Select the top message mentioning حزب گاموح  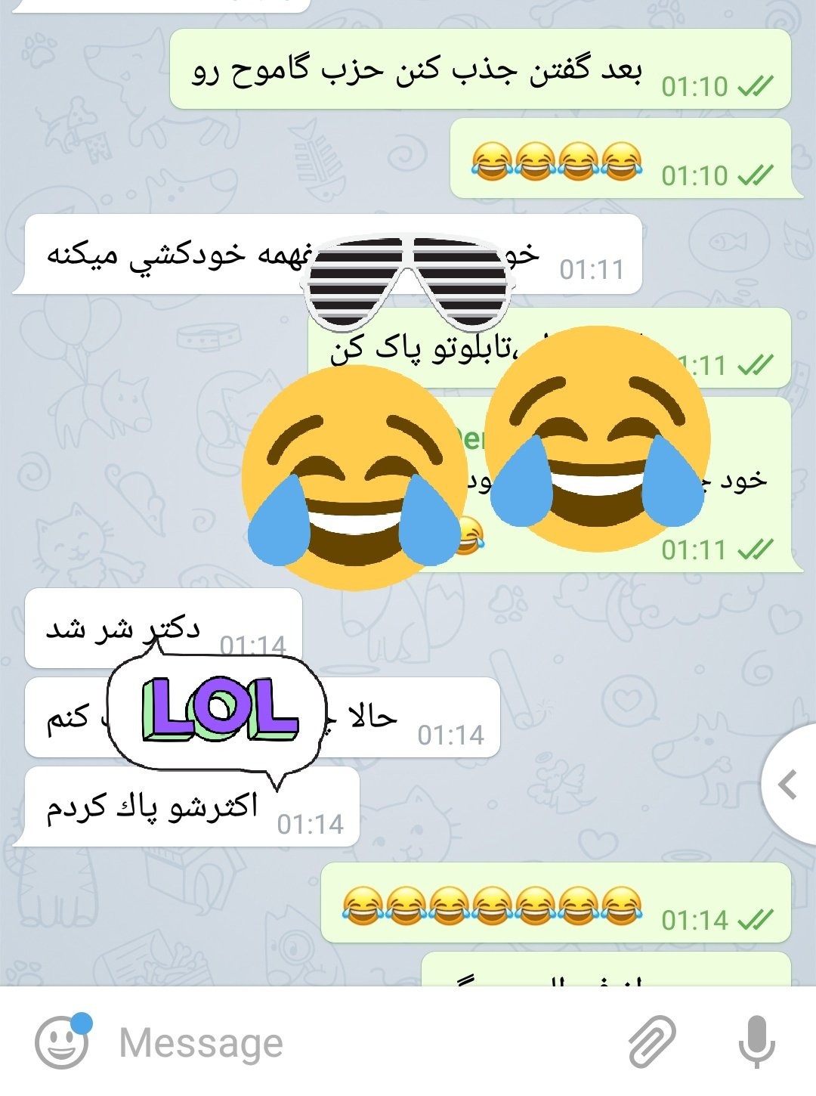(481, 70)
